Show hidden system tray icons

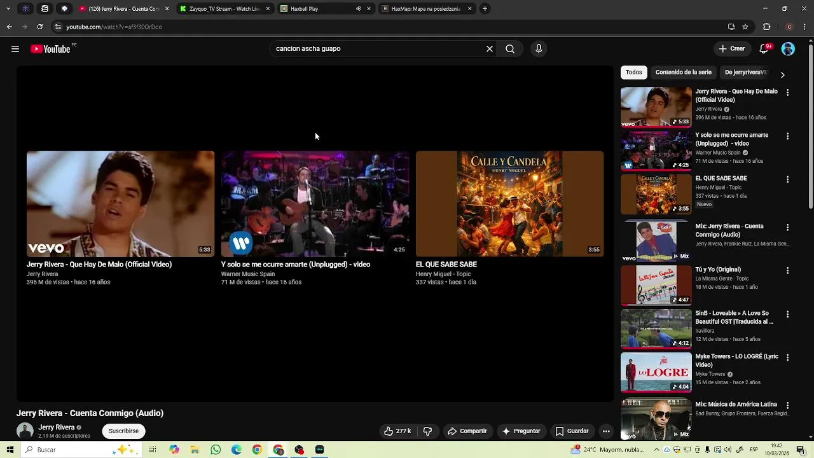coord(656,450)
